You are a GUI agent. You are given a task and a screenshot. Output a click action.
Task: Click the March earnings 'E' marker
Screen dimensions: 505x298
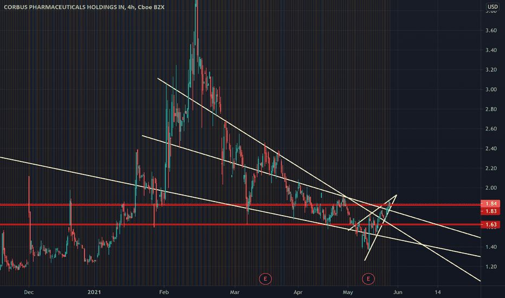(x=266, y=278)
